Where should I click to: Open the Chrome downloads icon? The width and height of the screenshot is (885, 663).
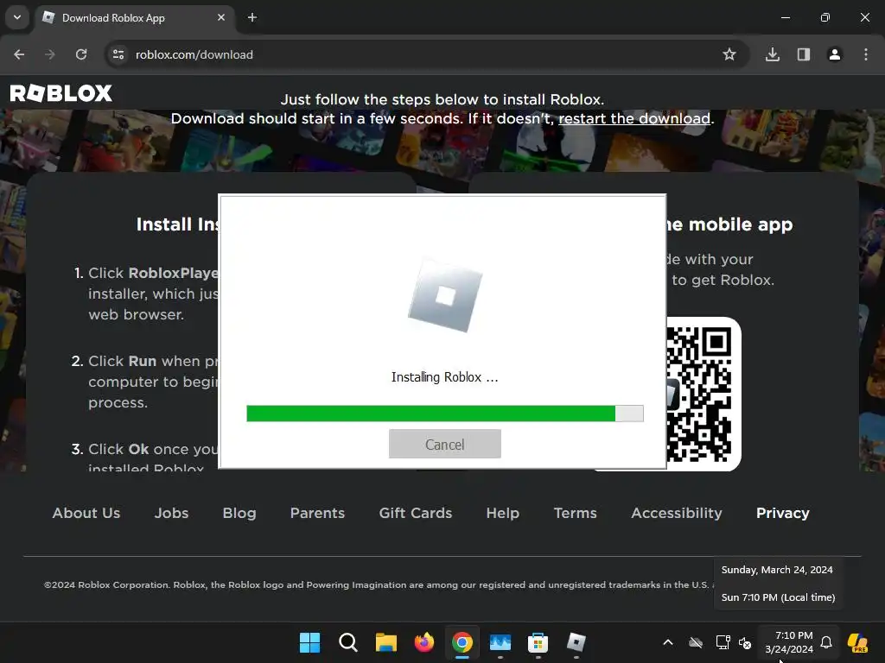pos(773,54)
